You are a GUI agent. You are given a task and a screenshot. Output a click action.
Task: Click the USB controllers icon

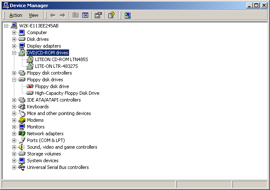click(x=22, y=167)
